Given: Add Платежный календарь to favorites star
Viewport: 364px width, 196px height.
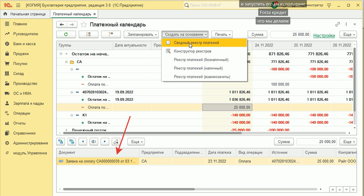Looking at the screenshot, I should [x=84, y=25].
